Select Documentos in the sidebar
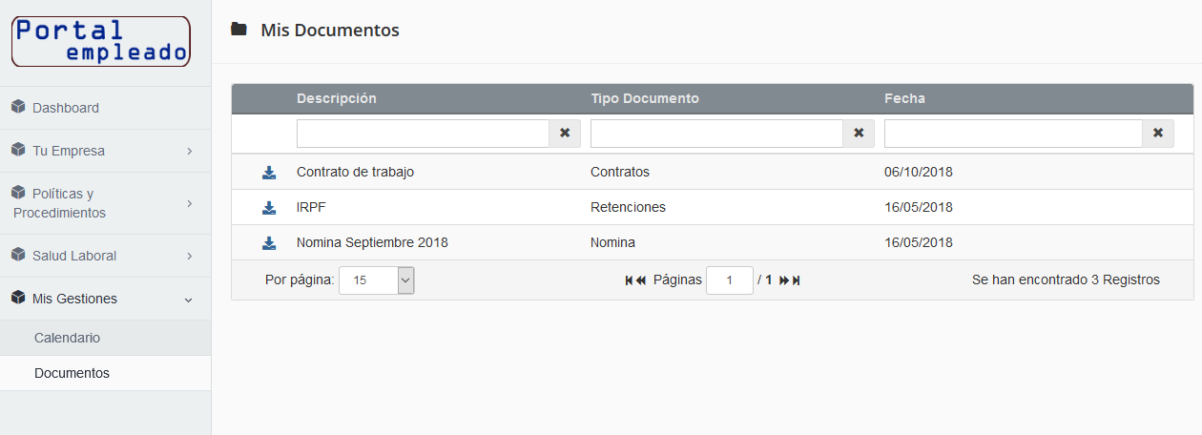1202x435 pixels. click(x=72, y=373)
